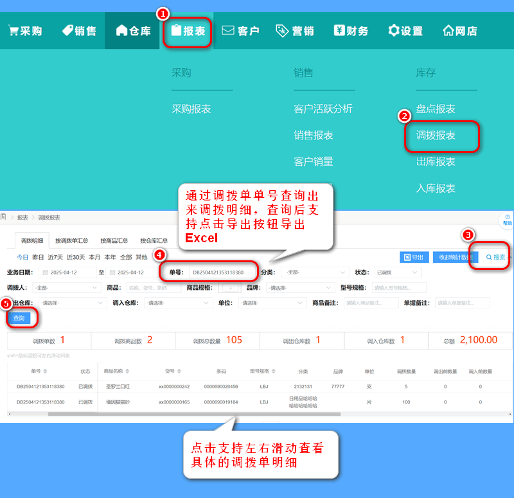The height and width of the screenshot is (498, 514).
Task: Select the 圣罗兰口红 product cell
Action: point(118,387)
